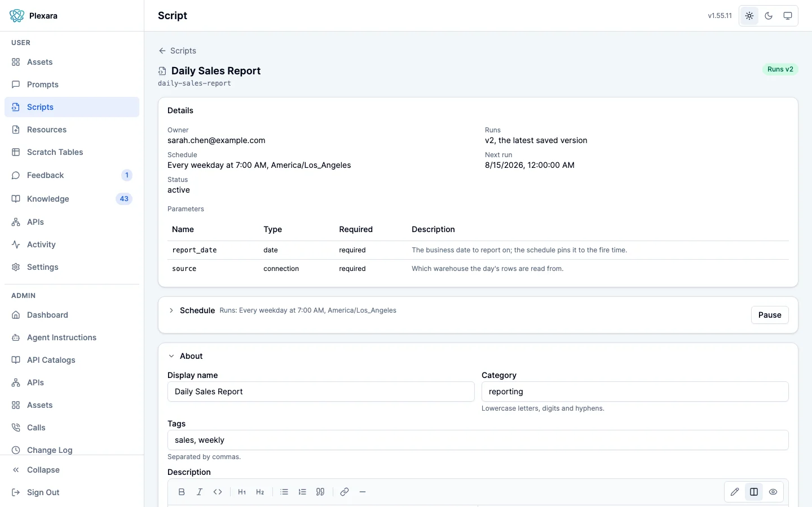Open Resources in sidebar
The height and width of the screenshot is (507, 812).
(72, 130)
